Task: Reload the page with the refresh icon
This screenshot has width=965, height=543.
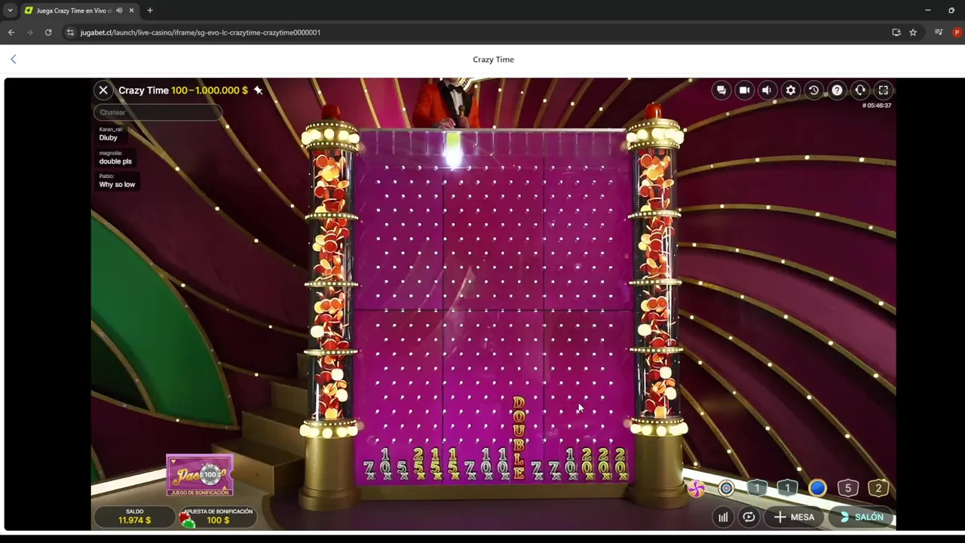Action: click(48, 32)
